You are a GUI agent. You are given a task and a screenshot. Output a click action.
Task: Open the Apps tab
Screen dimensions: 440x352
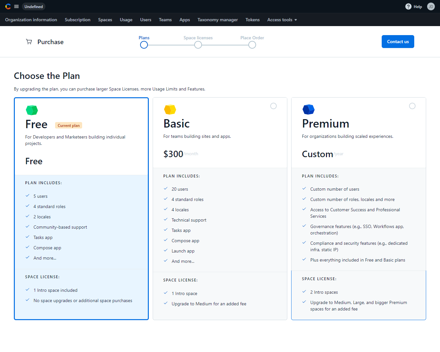[x=185, y=20]
